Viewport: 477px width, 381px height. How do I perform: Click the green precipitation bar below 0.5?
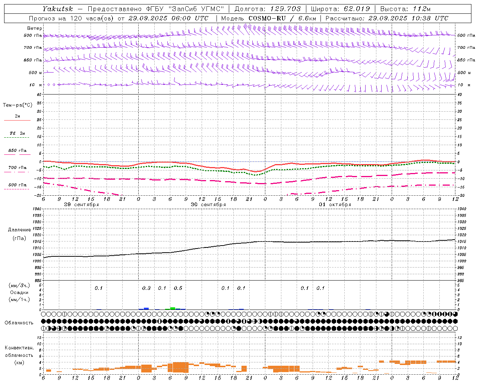[x=173, y=308]
